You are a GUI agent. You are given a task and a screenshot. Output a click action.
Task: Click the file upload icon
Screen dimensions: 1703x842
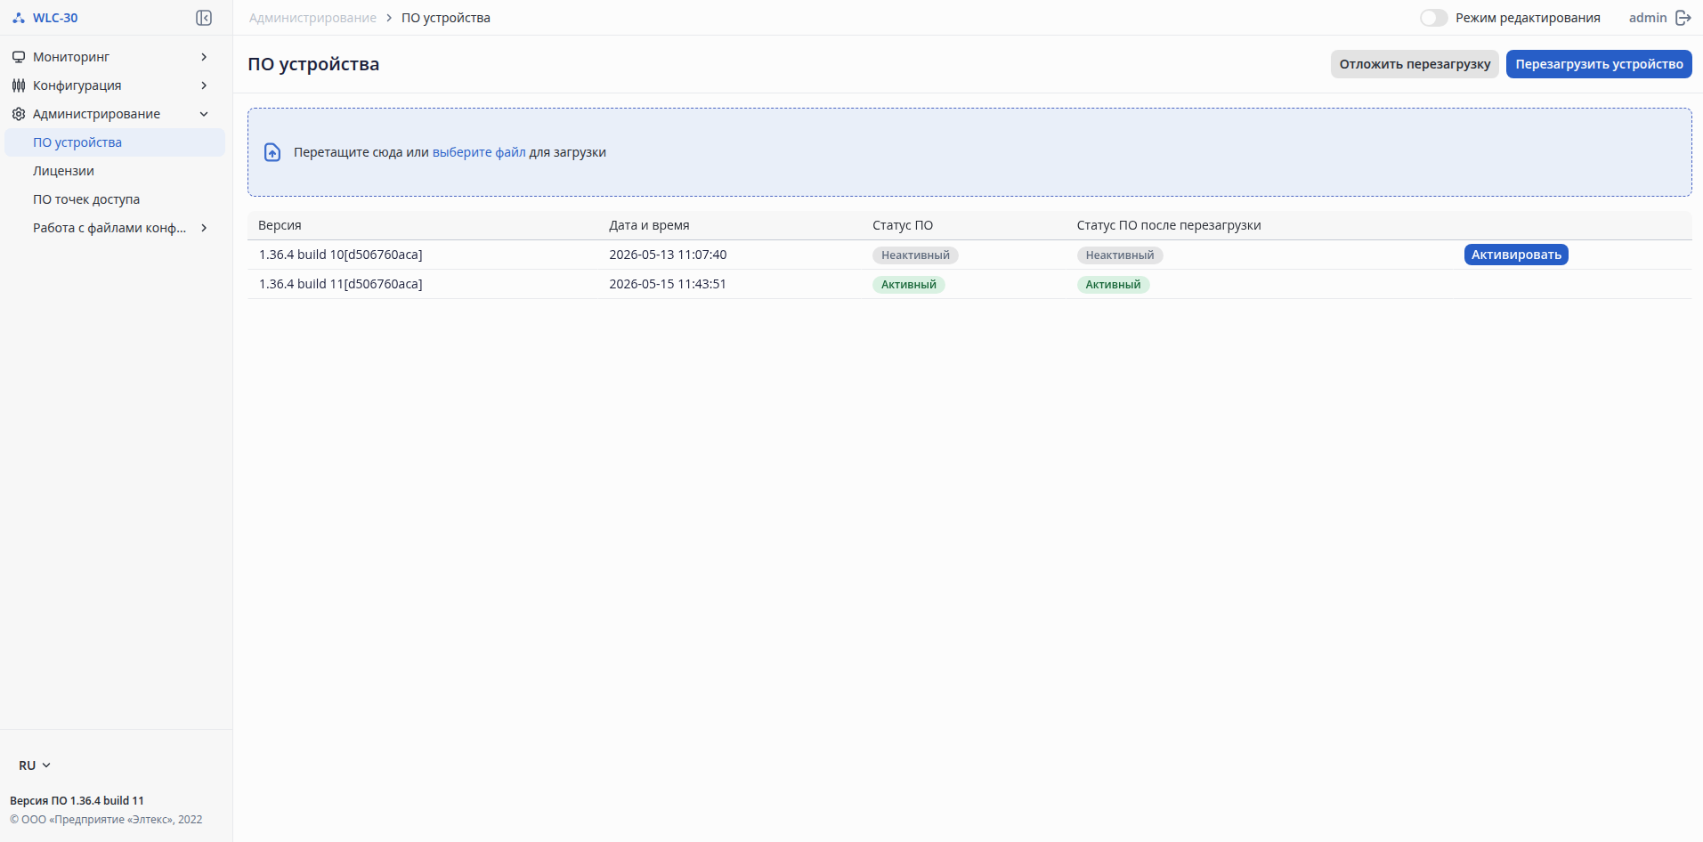pos(272,152)
